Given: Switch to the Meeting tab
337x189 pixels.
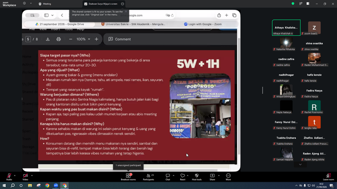Looking at the screenshot, I should coord(45,4).
